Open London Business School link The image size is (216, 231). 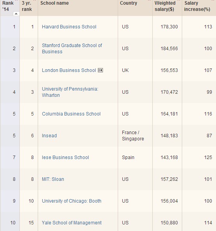point(69,70)
